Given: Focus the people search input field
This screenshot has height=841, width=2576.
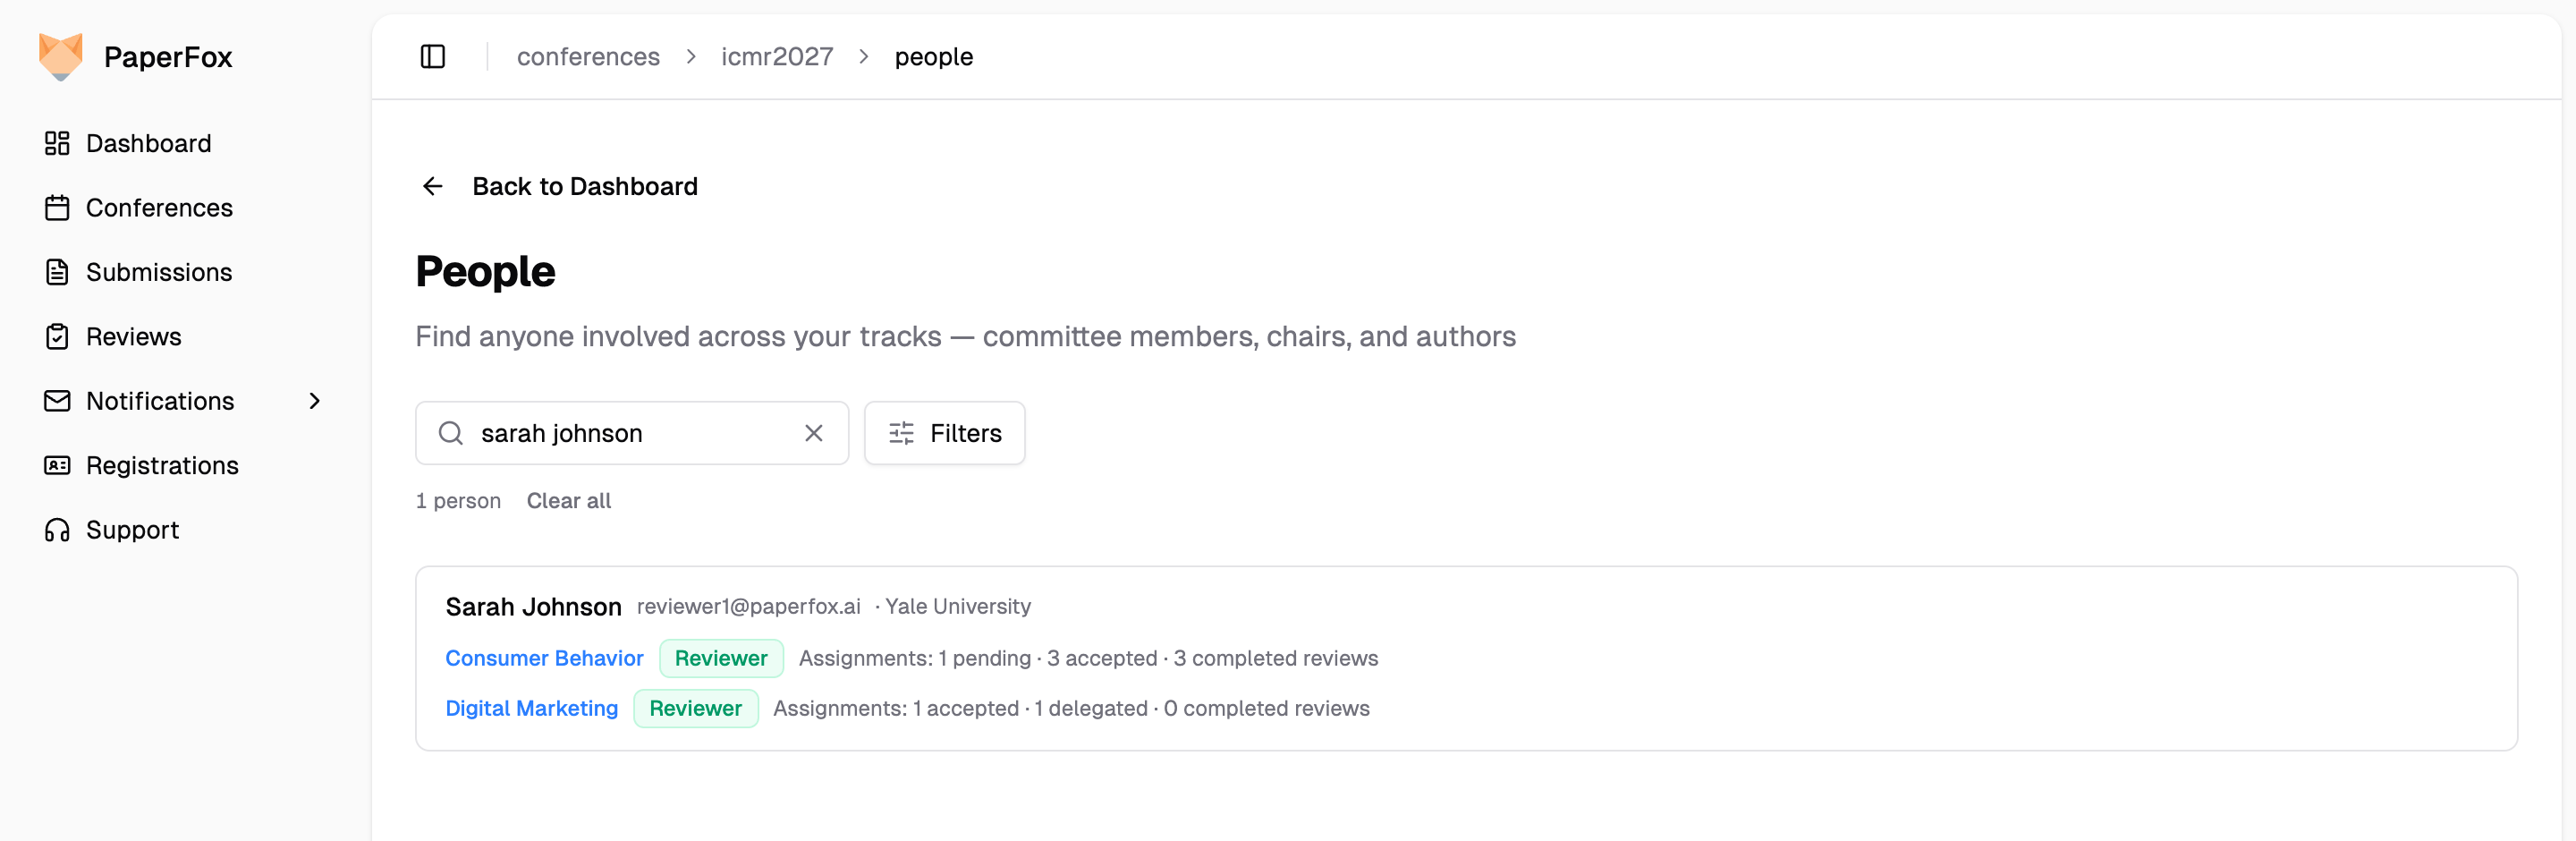Looking at the screenshot, I should click(x=632, y=433).
